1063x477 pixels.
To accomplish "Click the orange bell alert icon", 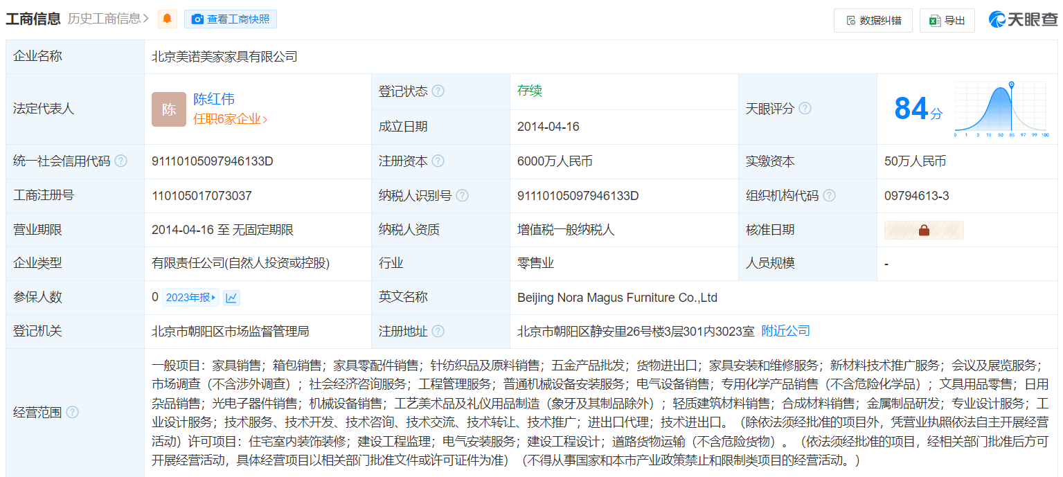I will (x=167, y=19).
